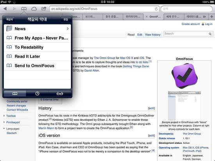Image resolution: width=215 pixels, height=161 pixels.
Task: Show history clock icon in popover
Action: point(37,93)
